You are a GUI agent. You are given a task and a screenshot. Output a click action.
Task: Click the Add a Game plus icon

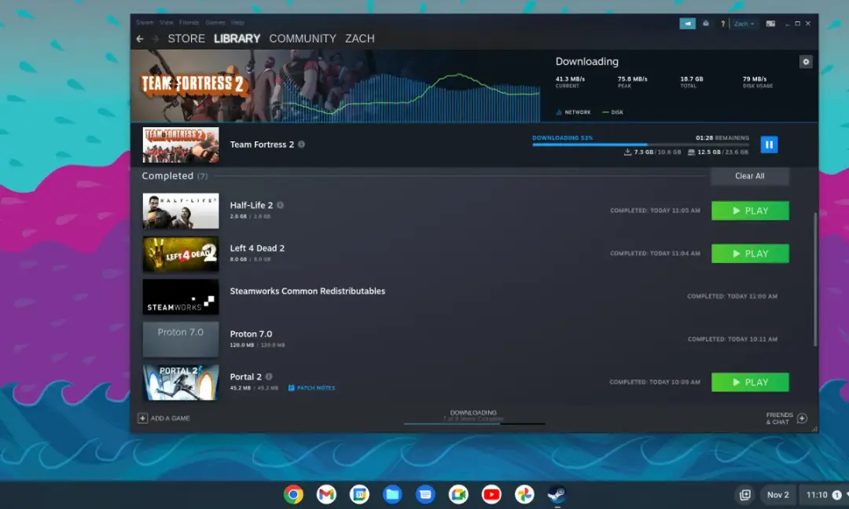pyautogui.click(x=142, y=418)
